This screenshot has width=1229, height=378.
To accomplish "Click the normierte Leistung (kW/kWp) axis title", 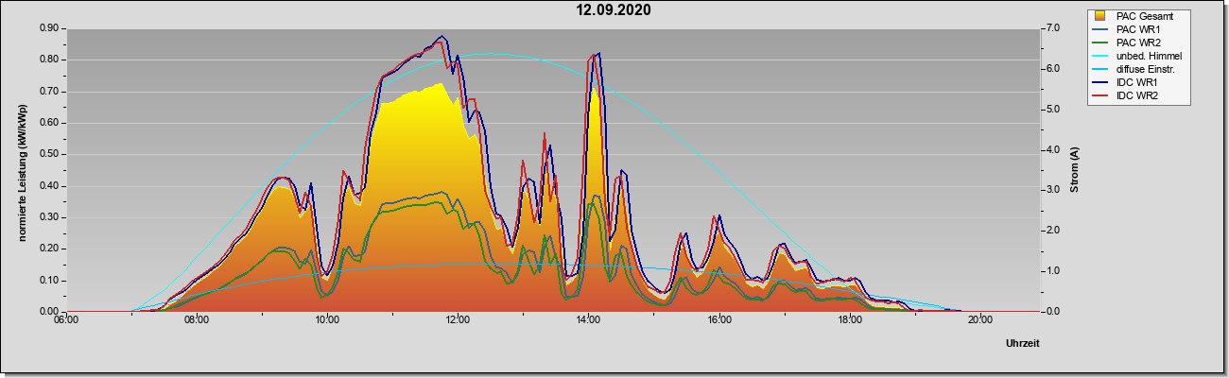I will (23, 170).
